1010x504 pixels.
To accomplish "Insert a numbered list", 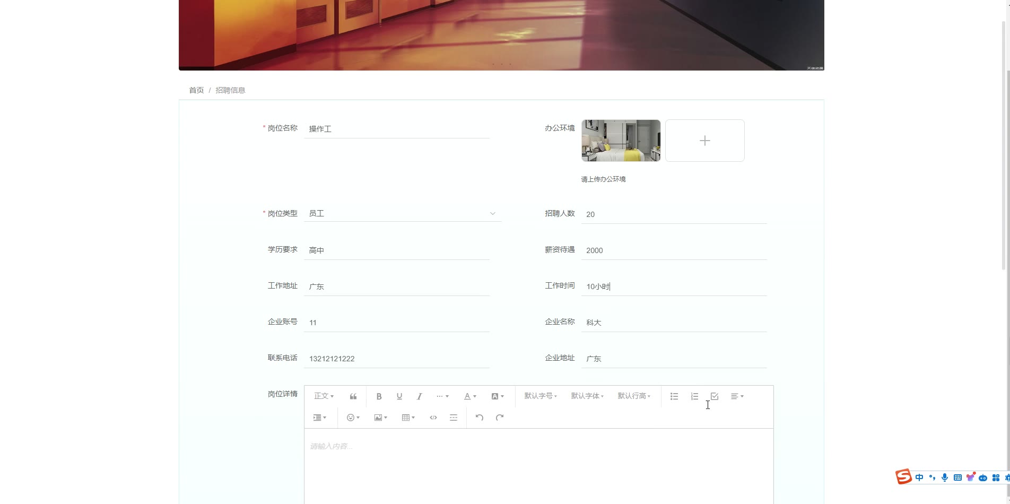I will click(x=694, y=396).
